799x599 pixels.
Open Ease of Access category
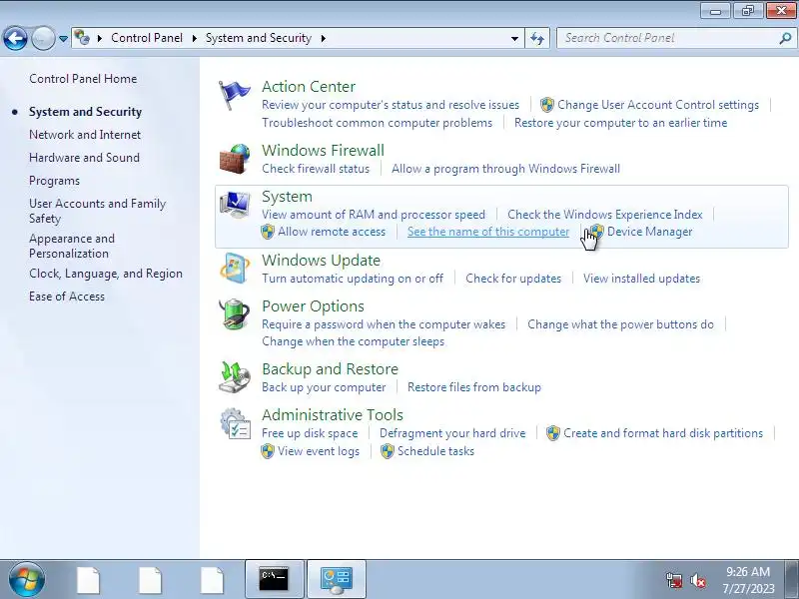coord(67,297)
